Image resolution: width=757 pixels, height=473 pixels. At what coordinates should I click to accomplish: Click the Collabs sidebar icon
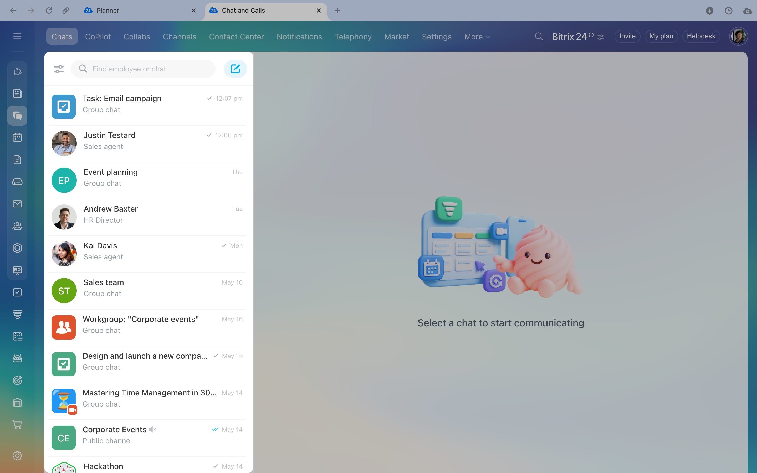point(17,72)
